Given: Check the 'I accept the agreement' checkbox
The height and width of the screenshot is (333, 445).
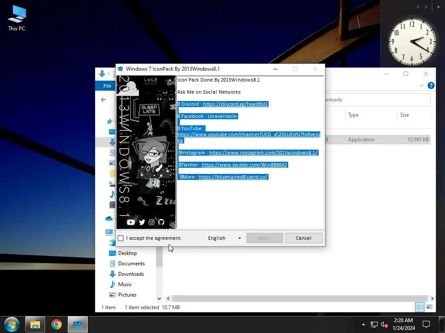Looking at the screenshot, I should pyautogui.click(x=121, y=238).
